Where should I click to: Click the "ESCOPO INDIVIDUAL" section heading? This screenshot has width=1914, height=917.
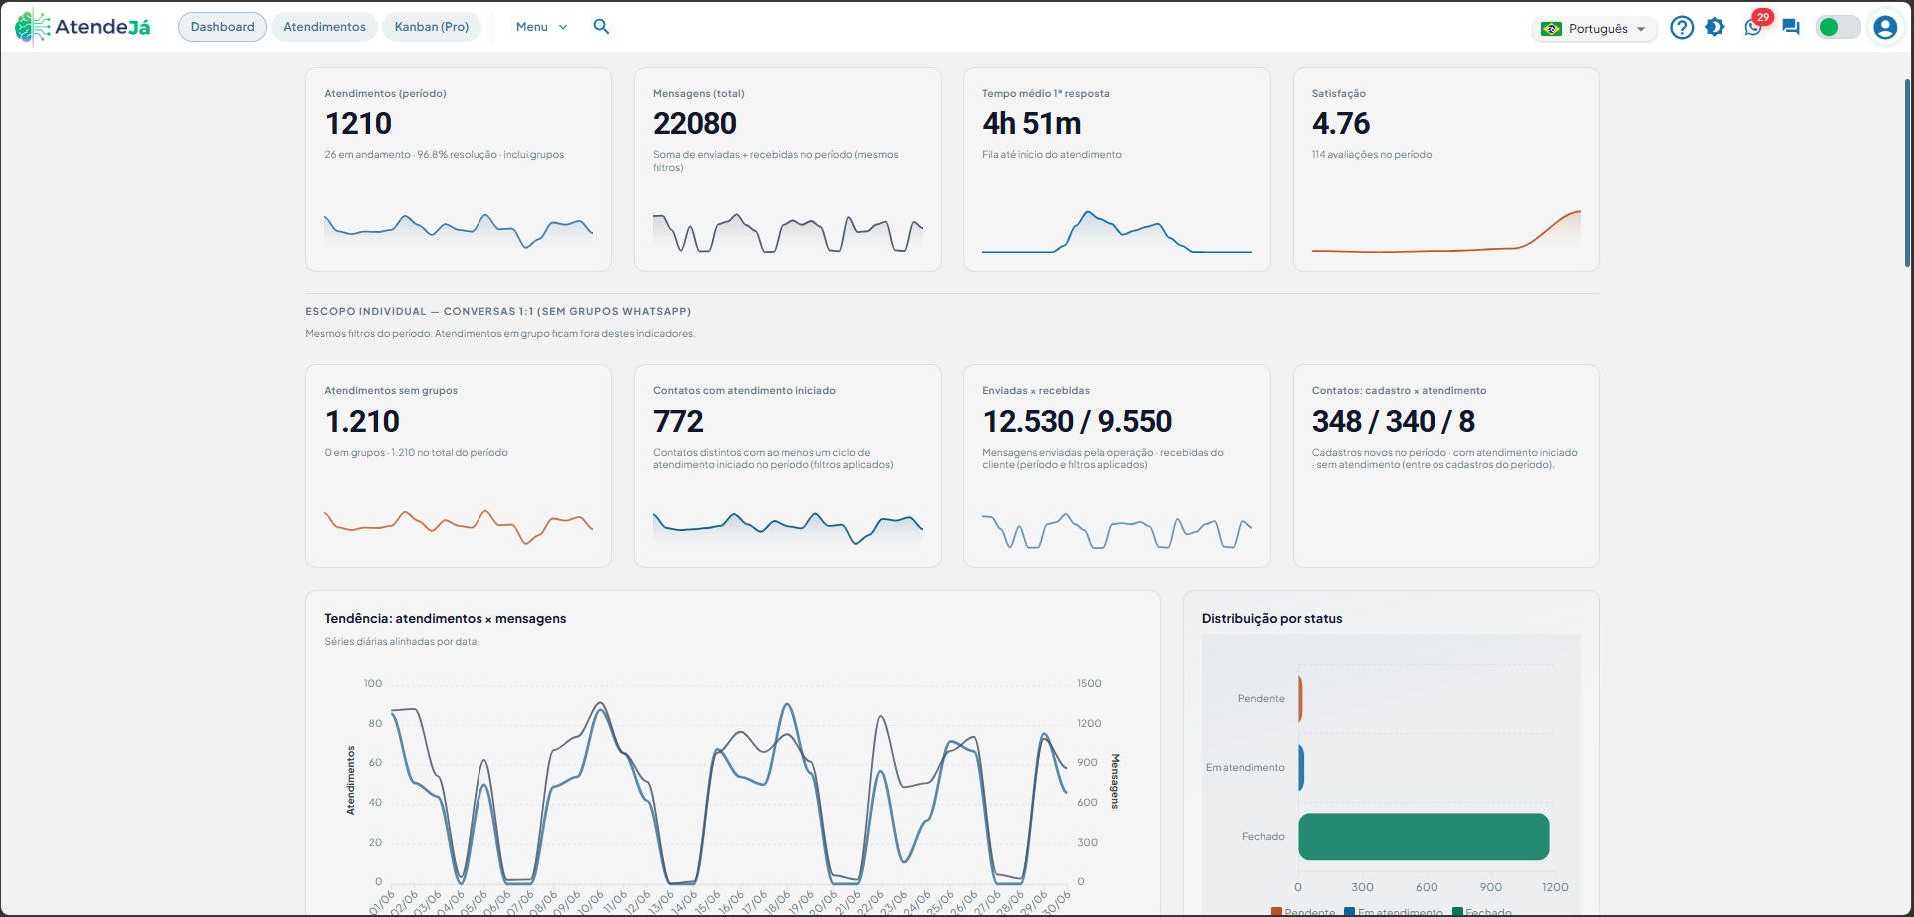(x=497, y=311)
